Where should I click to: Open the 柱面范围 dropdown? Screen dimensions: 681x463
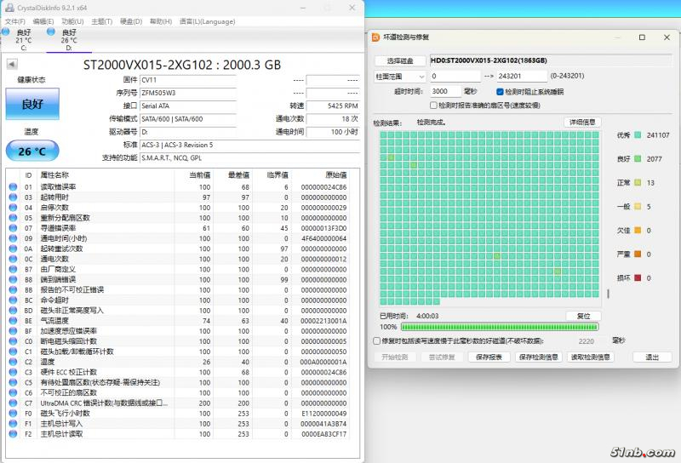pyautogui.click(x=401, y=77)
